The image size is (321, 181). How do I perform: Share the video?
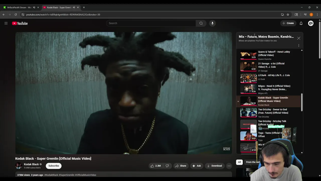pyautogui.click(x=181, y=166)
